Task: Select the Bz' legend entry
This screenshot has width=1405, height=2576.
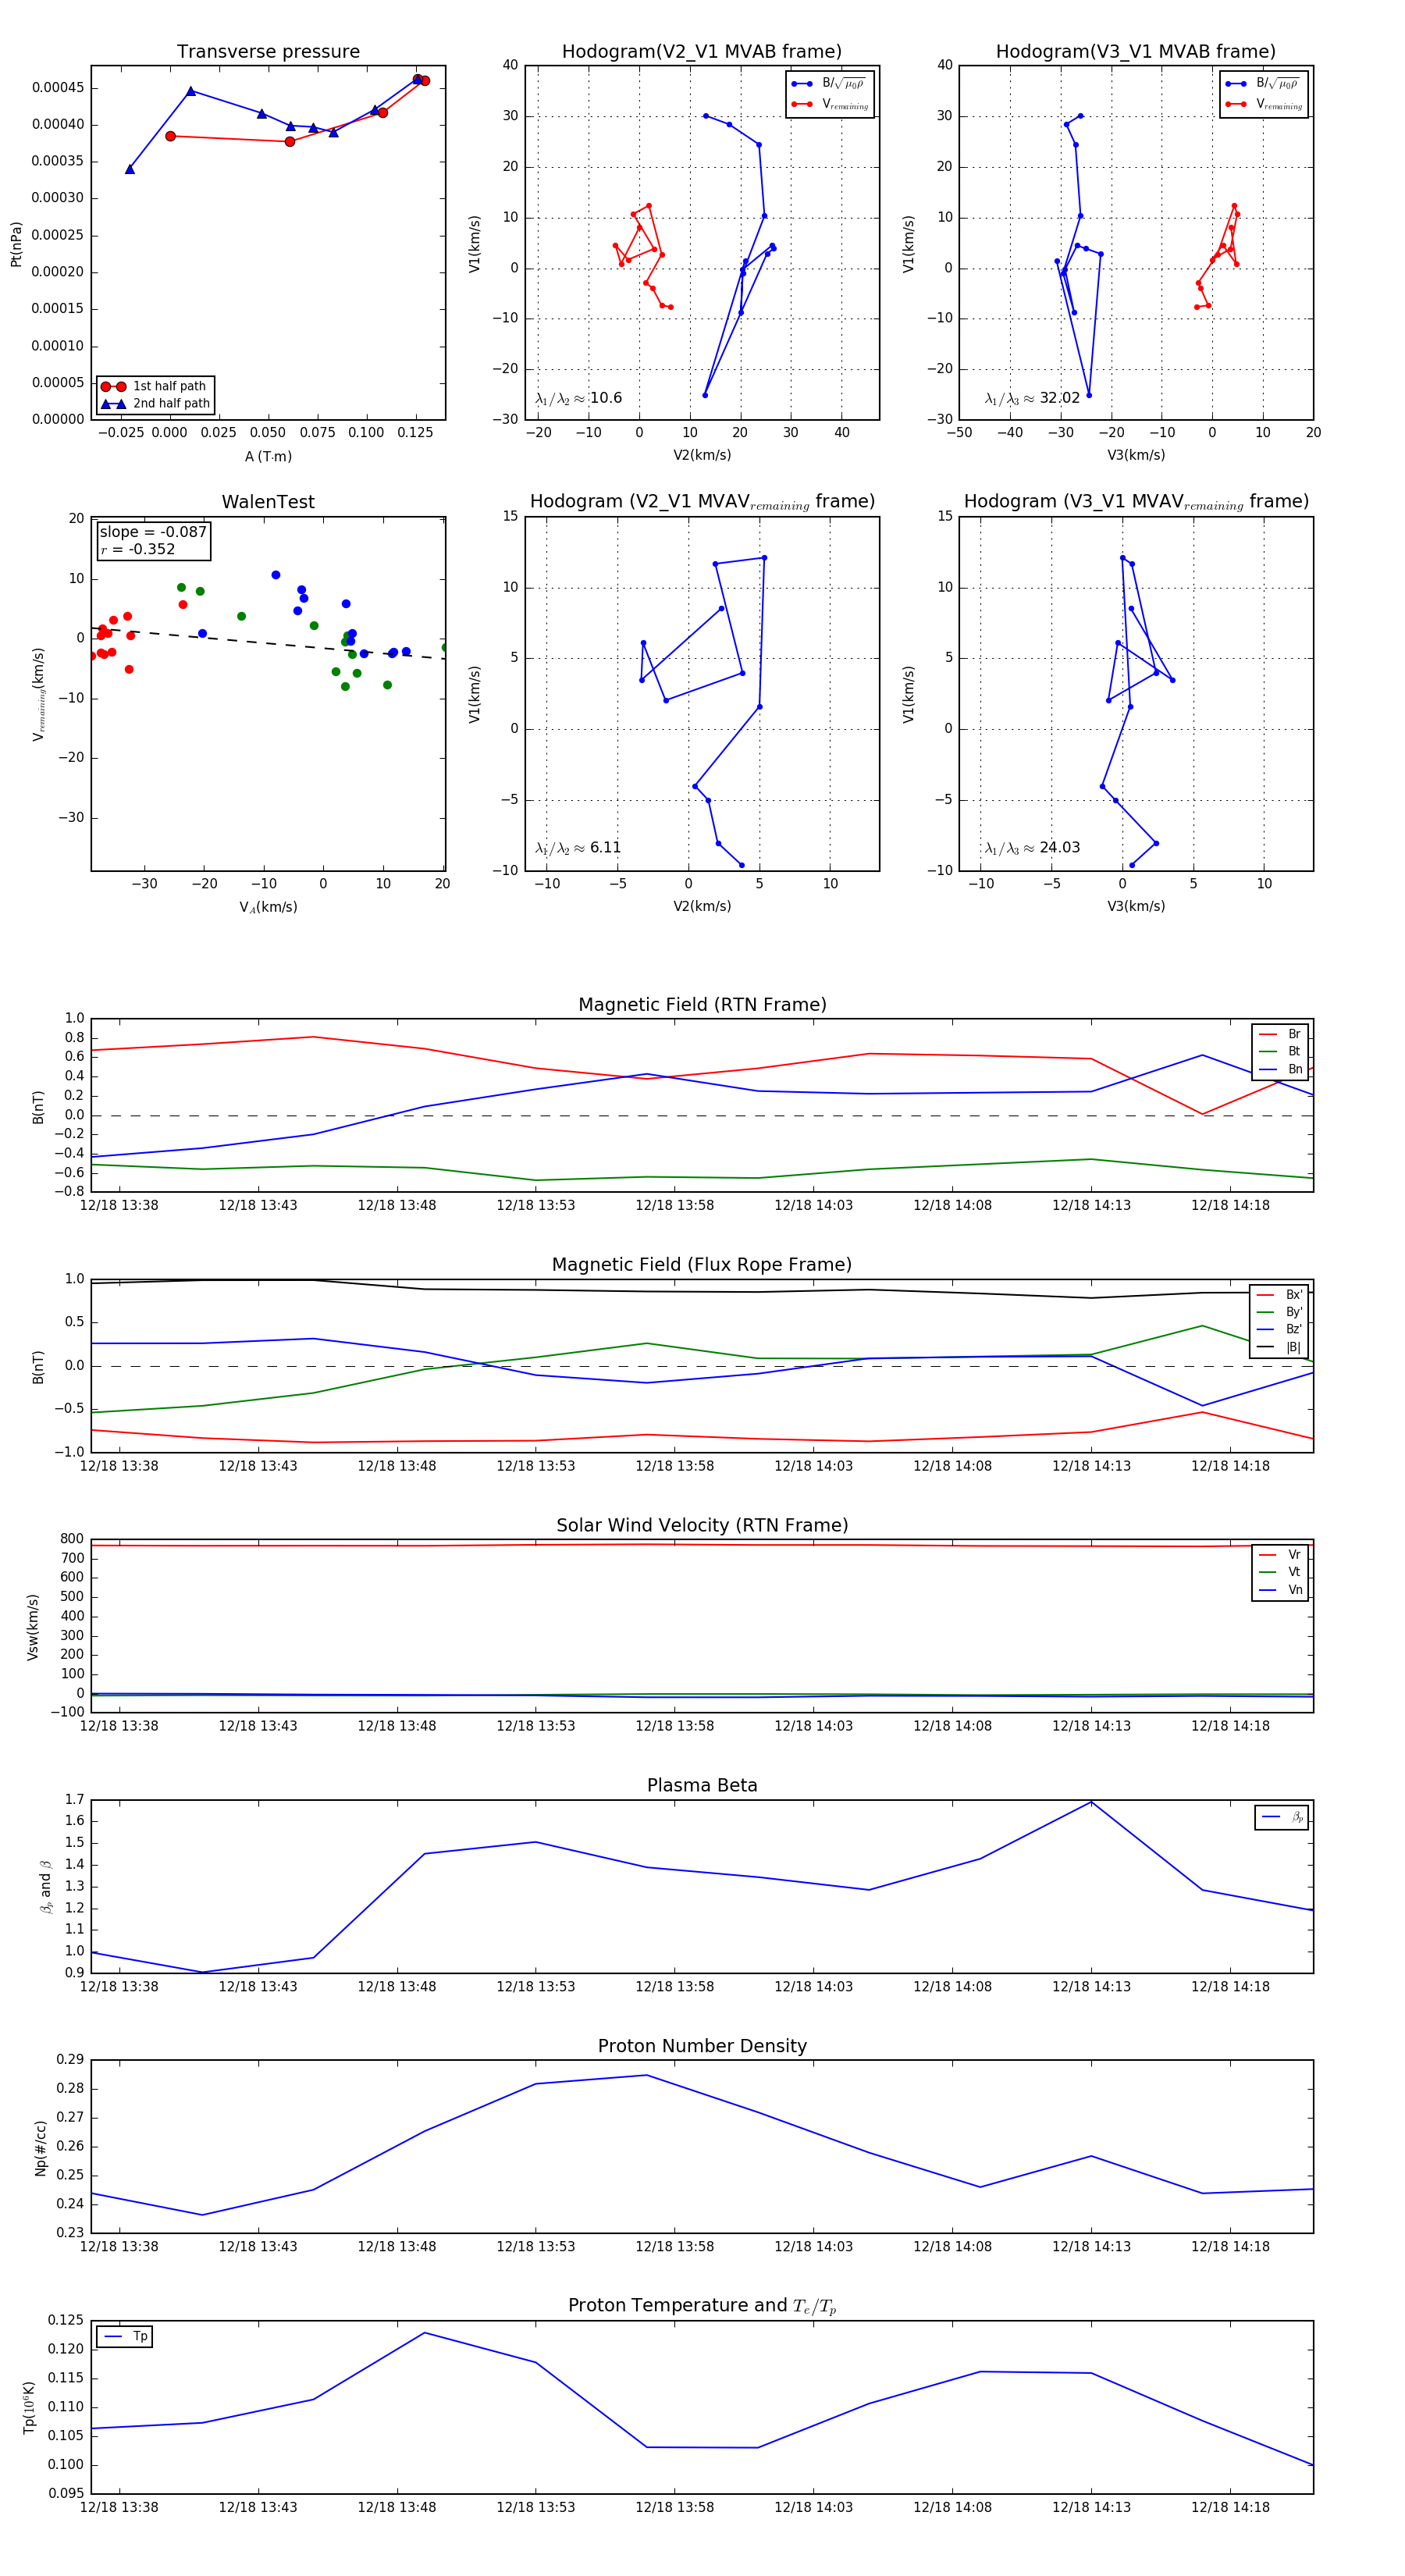Action: pos(1279,1329)
